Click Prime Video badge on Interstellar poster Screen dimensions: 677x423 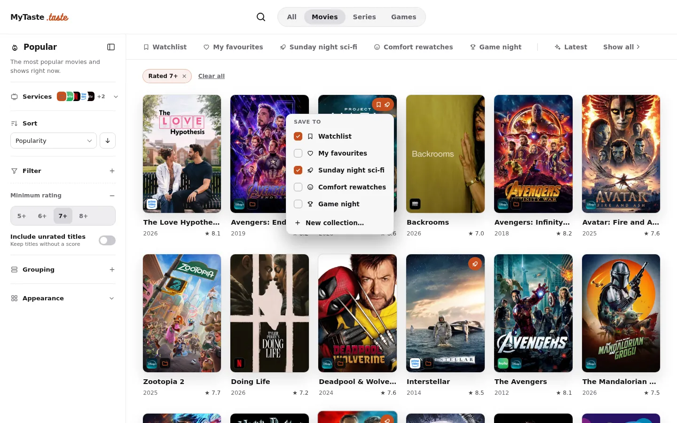coord(415,363)
